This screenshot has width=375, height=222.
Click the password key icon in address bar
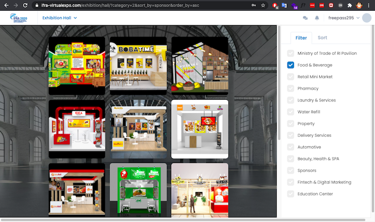point(254,5)
